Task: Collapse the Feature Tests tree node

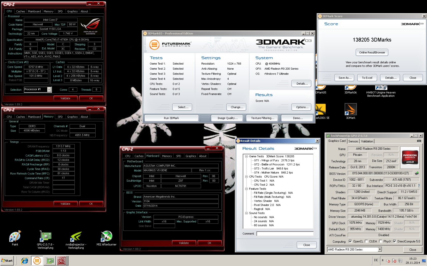Action: click(x=246, y=189)
